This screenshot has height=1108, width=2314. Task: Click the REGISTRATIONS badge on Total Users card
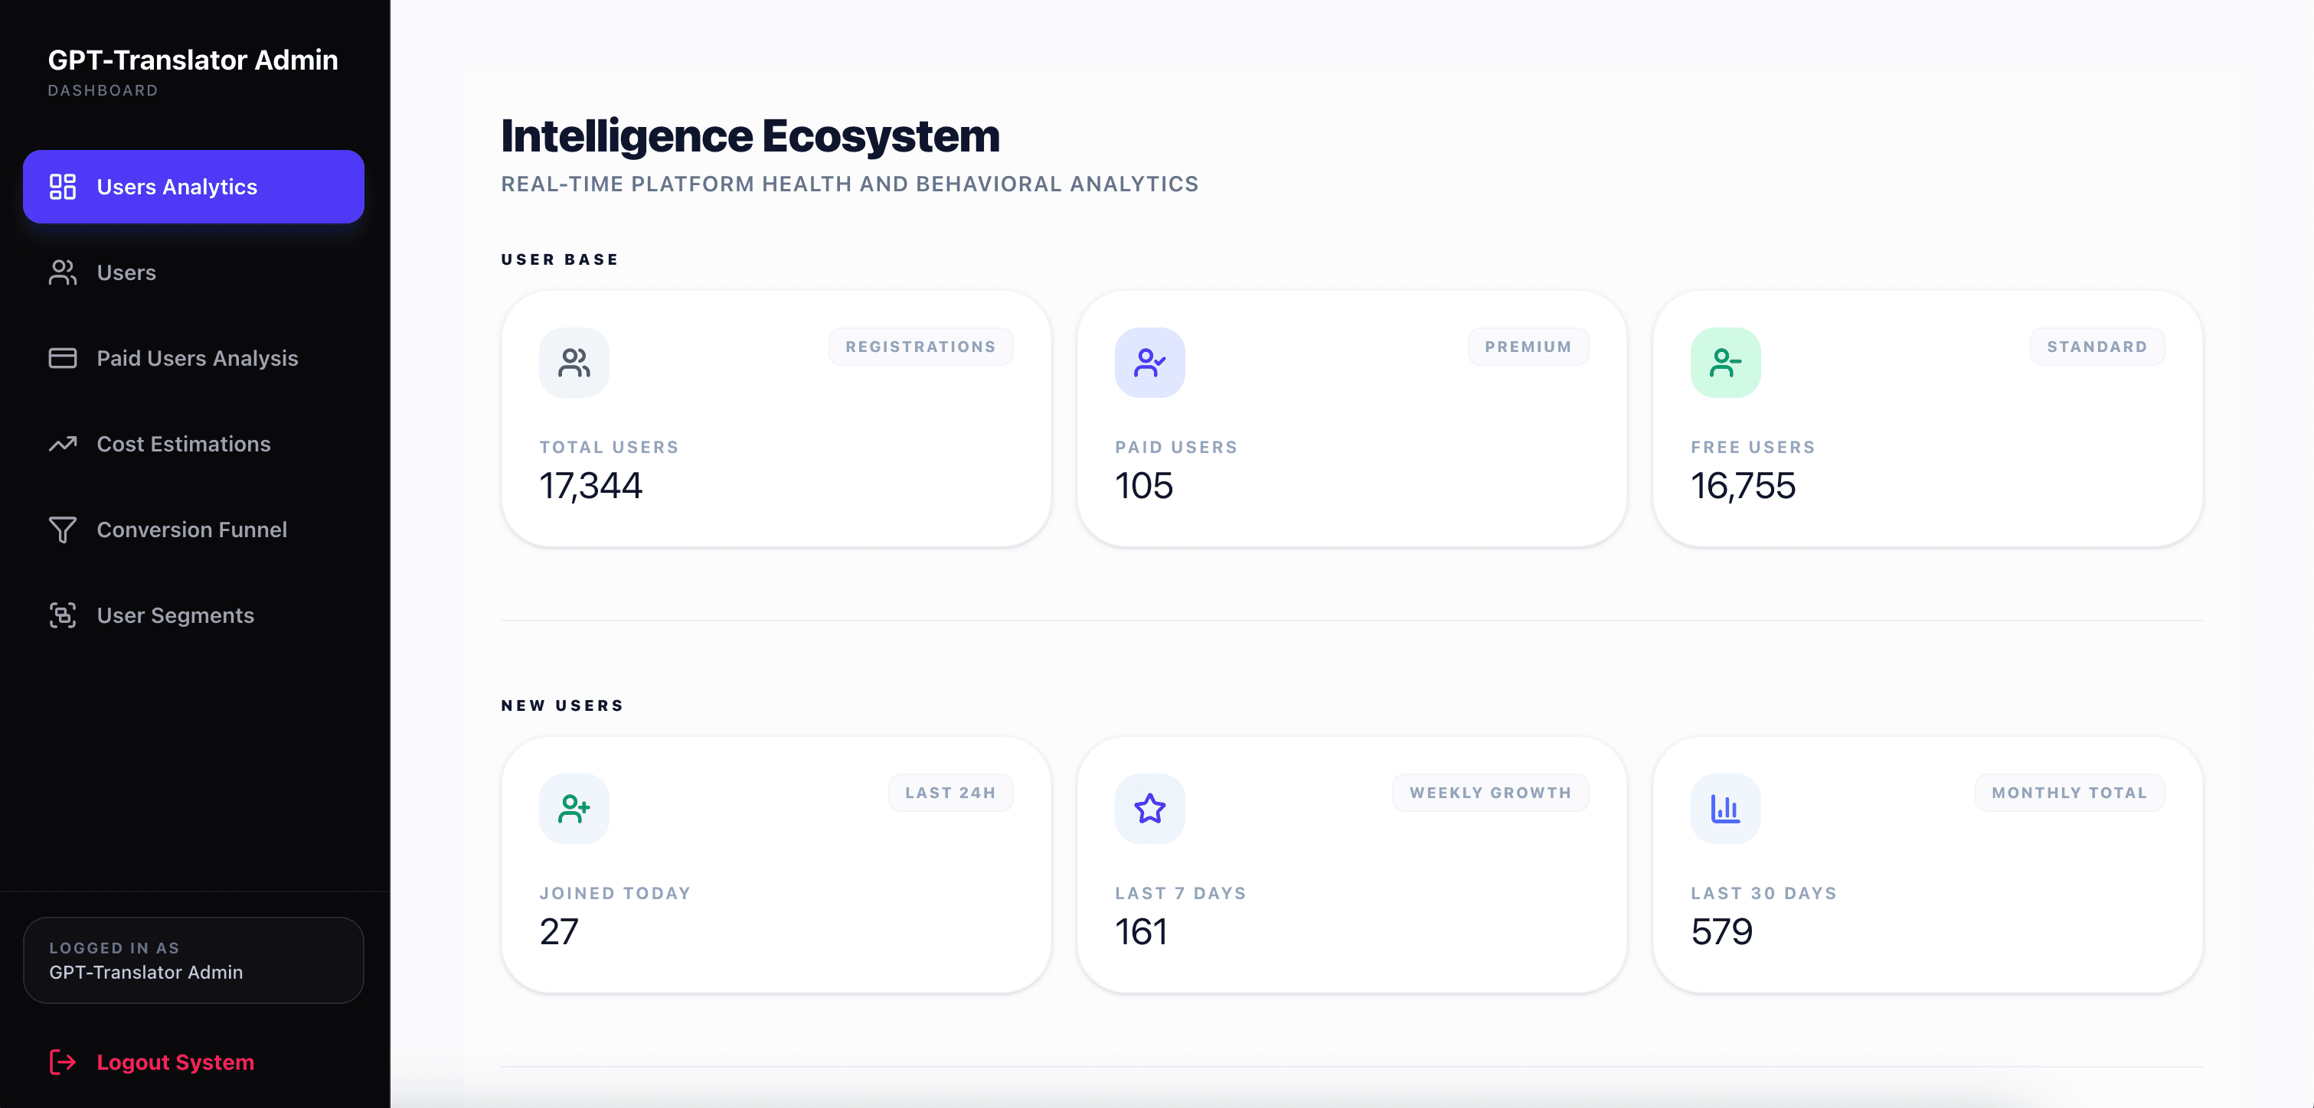[920, 347]
